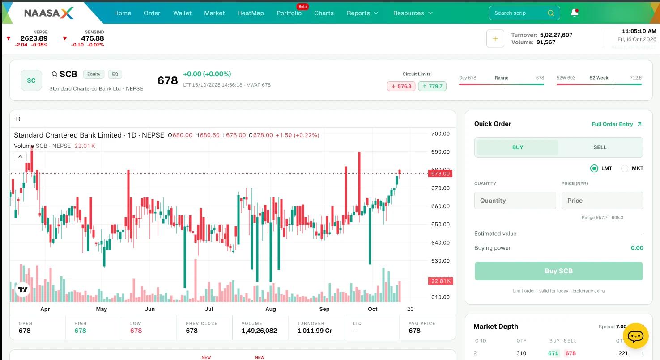The width and height of the screenshot is (660, 360).
Task: Click the Day Range bar
Action: click(502, 84)
